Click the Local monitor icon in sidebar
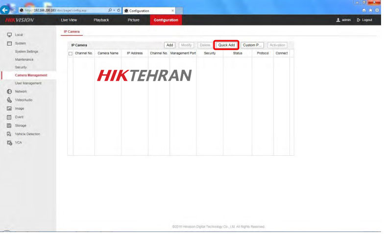 pos(9,35)
